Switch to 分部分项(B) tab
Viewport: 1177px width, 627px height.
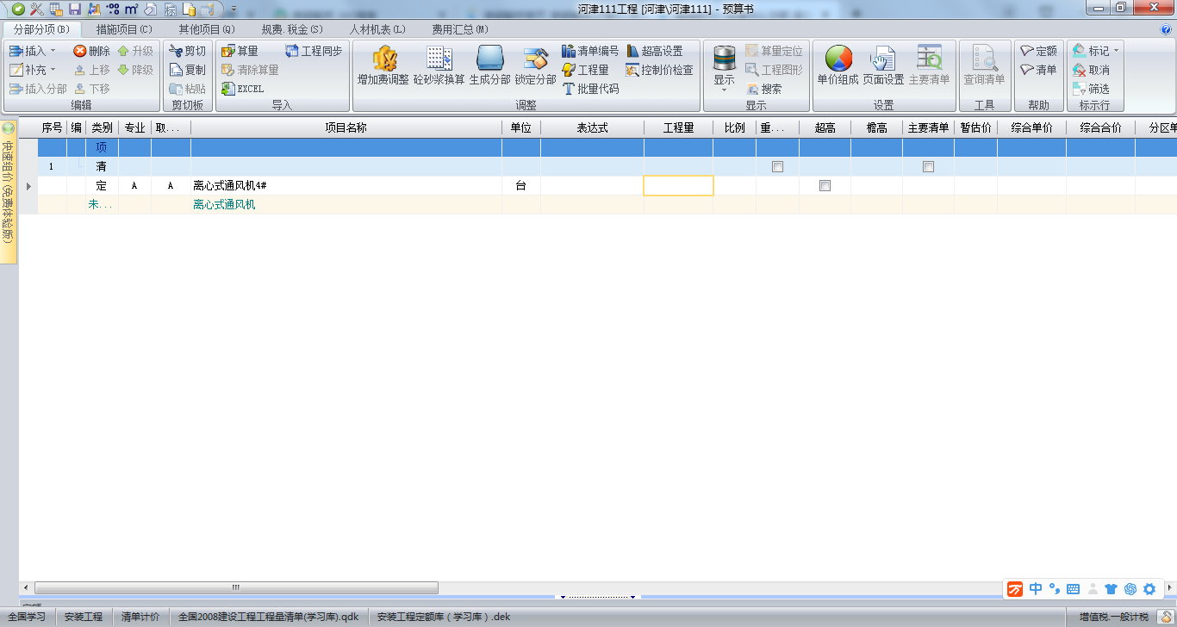41,29
